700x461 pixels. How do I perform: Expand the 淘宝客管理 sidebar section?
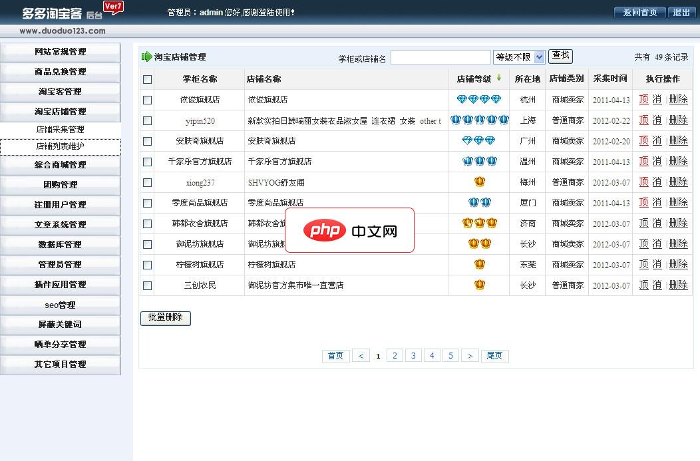coord(61,91)
